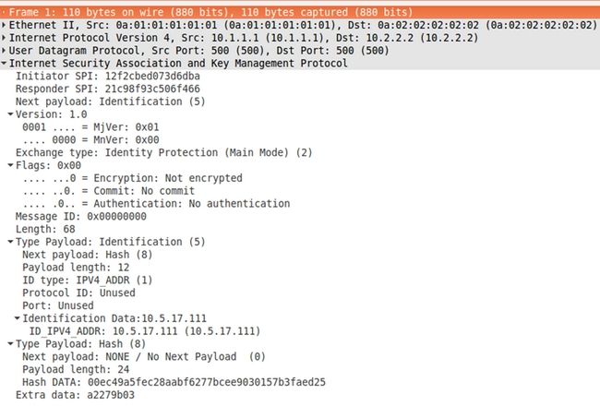
Task: Select the Encryption: Not encrypted flag row
Action: [x=132, y=178]
